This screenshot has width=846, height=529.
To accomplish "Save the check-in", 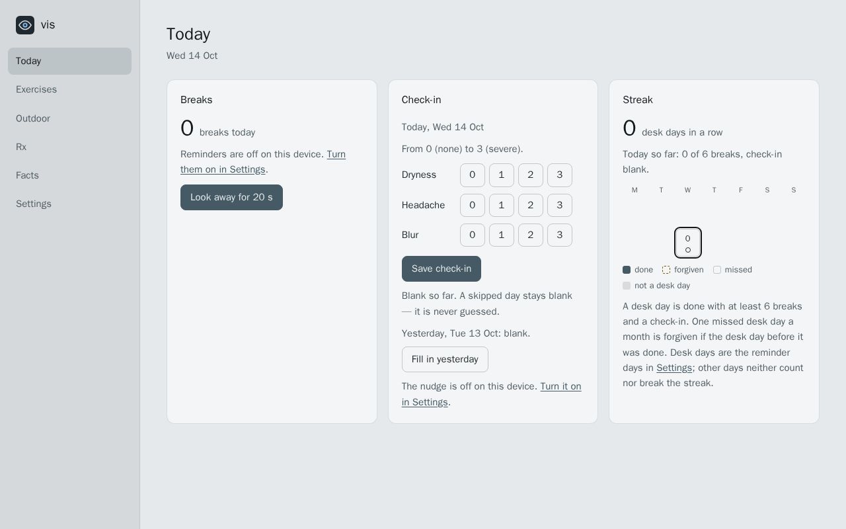I will pos(442,268).
